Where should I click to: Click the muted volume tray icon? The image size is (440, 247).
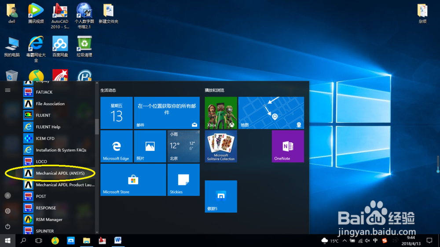click(367, 240)
